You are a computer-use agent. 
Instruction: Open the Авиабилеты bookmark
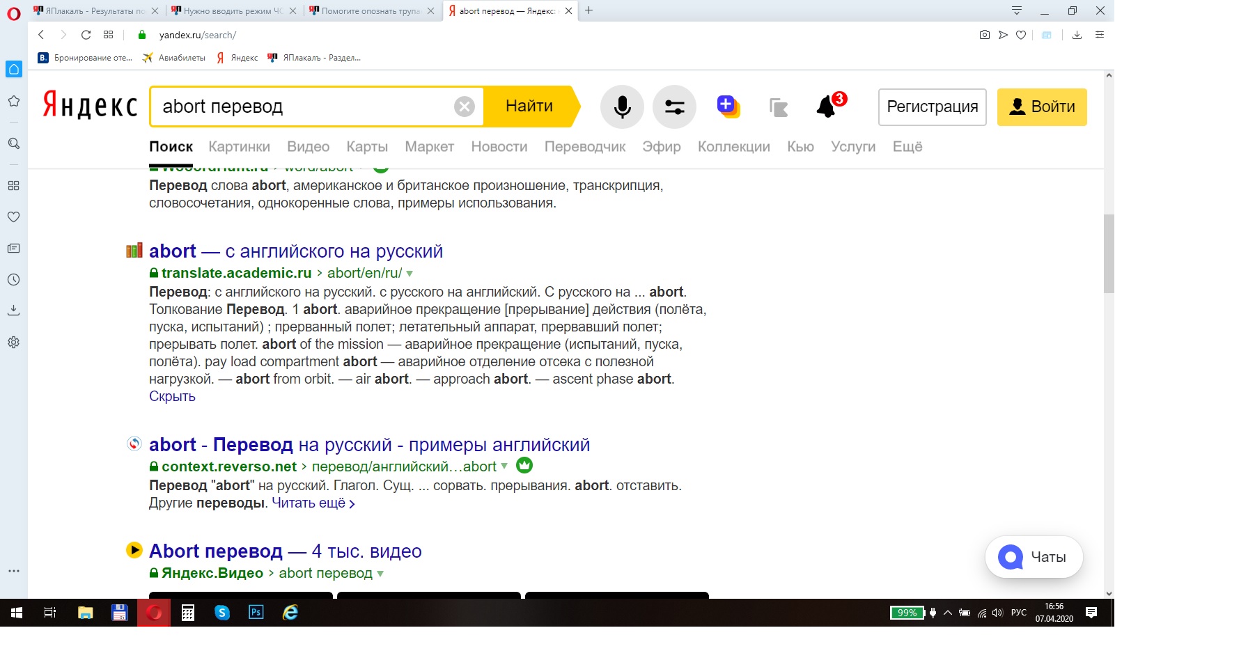coord(174,58)
